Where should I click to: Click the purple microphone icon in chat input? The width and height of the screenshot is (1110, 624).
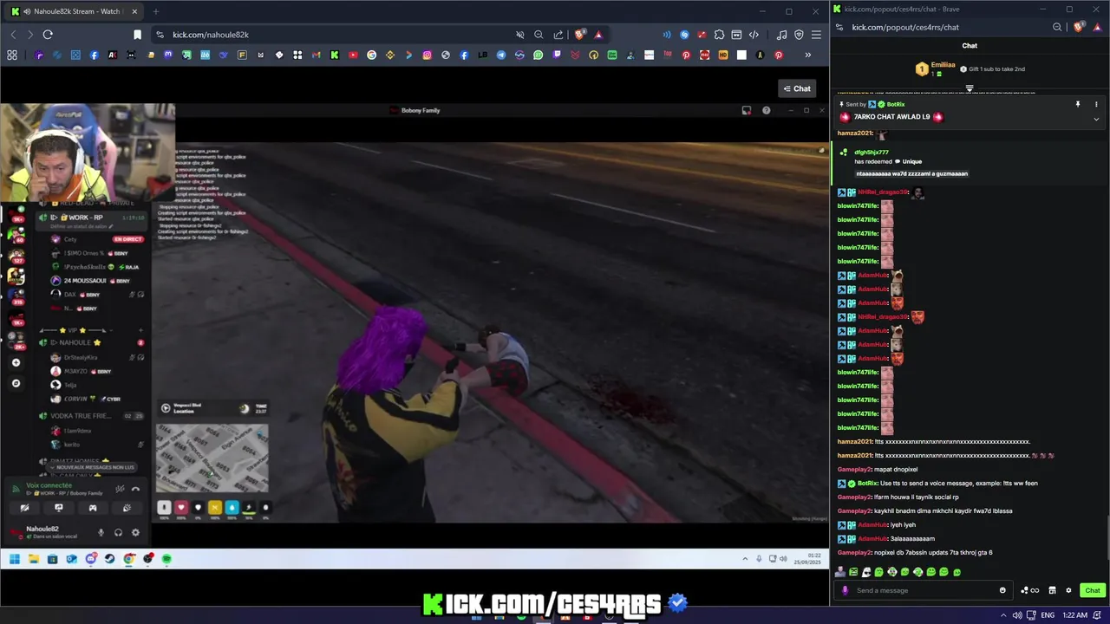(846, 590)
